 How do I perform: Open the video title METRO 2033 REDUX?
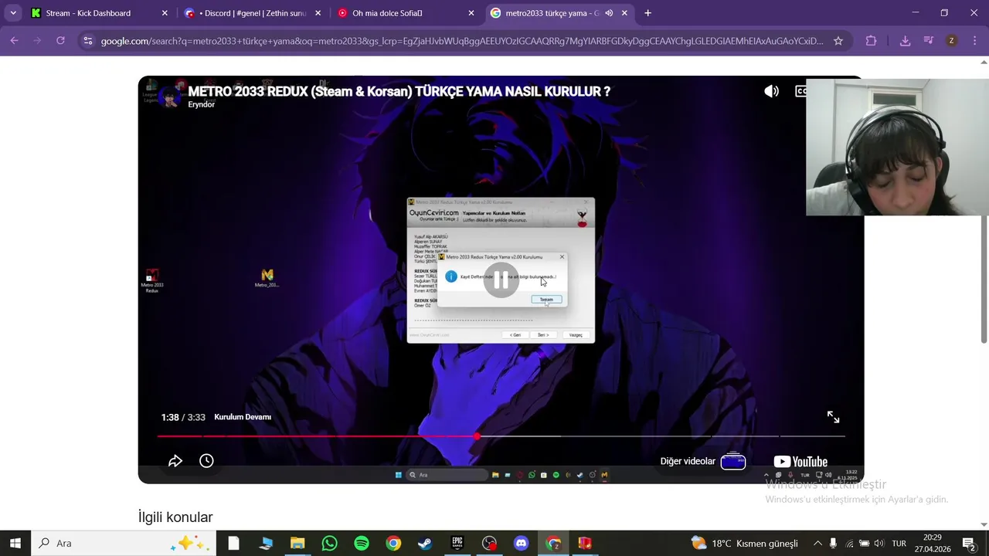pyautogui.click(x=399, y=91)
